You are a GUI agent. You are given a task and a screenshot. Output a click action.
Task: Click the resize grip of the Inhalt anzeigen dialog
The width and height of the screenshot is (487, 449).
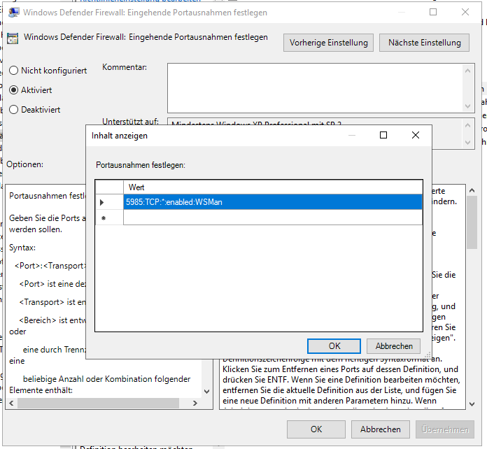428,355
